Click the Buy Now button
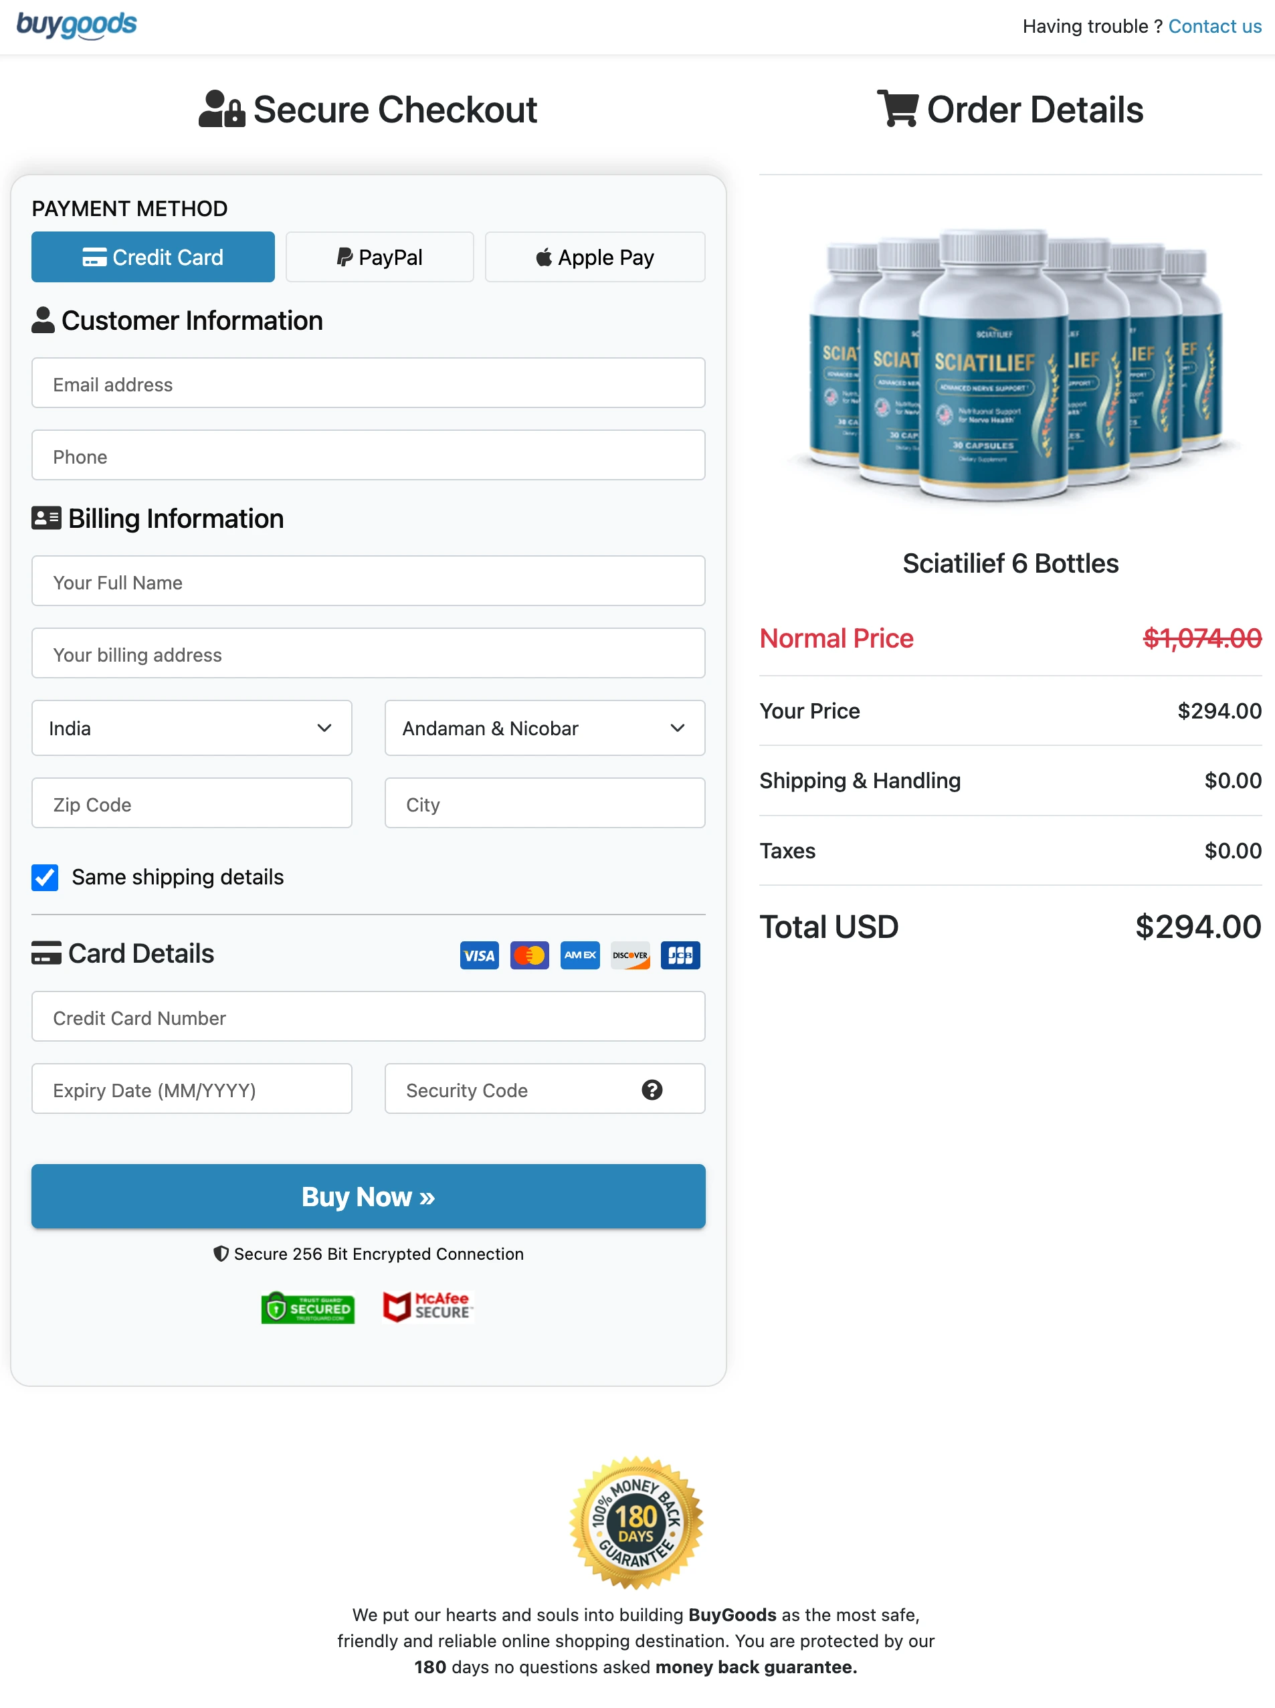 point(368,1197)
